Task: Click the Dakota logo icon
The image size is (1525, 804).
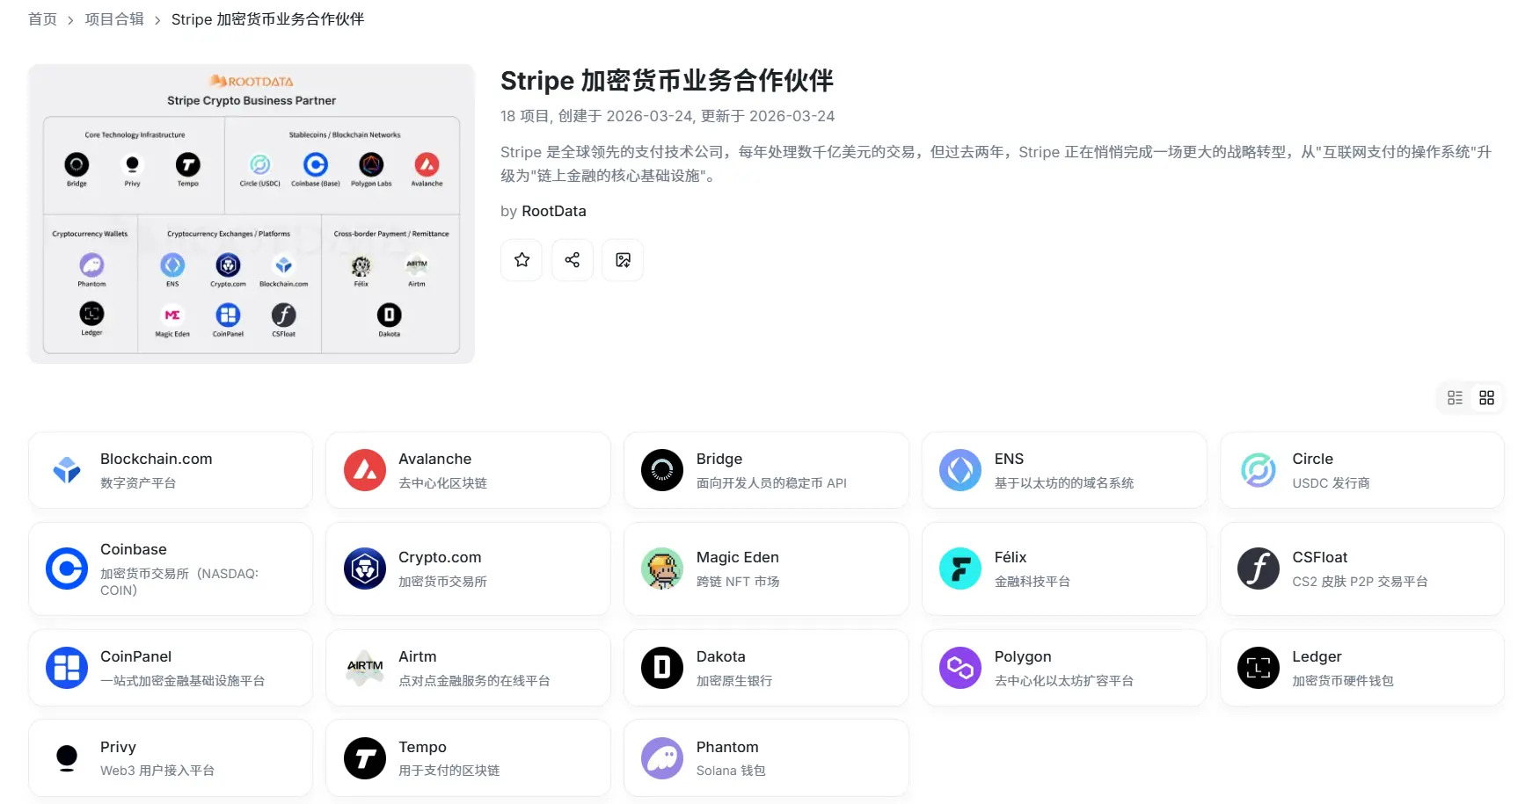Action: click(662, 668)
